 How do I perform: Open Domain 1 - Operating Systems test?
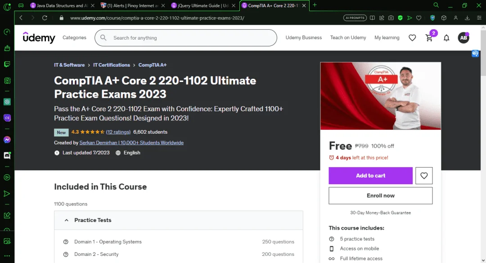pyautogui.click(x=108, y=241)
